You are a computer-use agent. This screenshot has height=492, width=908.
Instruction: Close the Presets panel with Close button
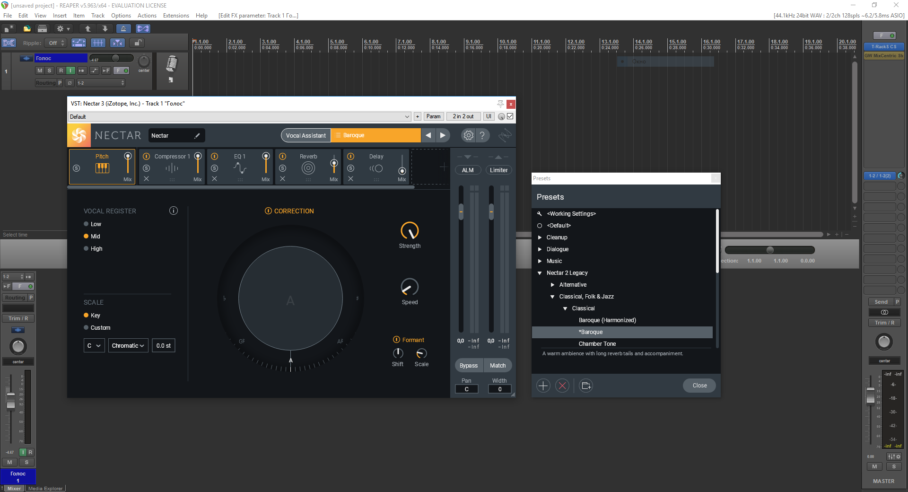(699, 386)
